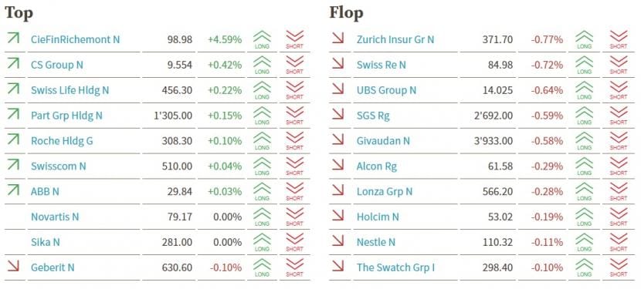Click the red down arrow beside Alcon Rg
The image size is (641, 289).
[x=337, y=164]
